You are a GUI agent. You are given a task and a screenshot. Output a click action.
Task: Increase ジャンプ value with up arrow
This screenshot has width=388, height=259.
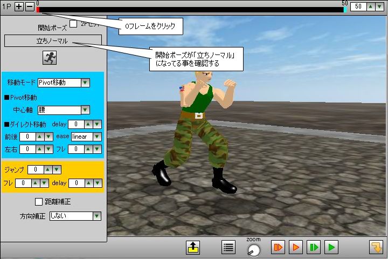click(48, 169)
